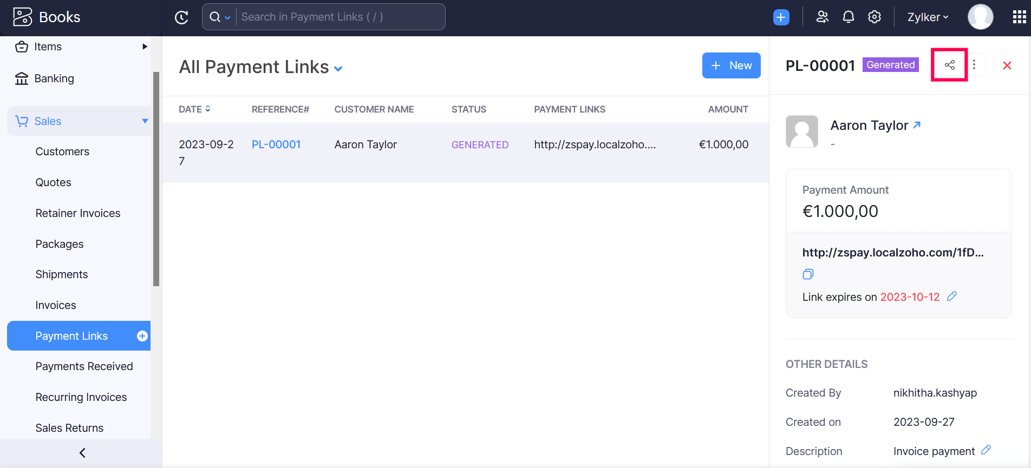The height and width of the screenshot is (468, 1031).
Task: Edit the link expiry date pencil icon
Action: coord(952,296)
